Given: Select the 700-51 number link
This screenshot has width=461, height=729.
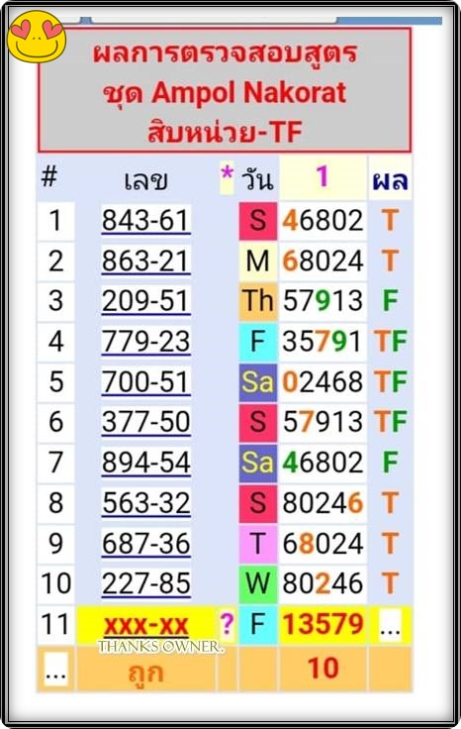Looking at the screenshot, I should [x=145, y=382].
